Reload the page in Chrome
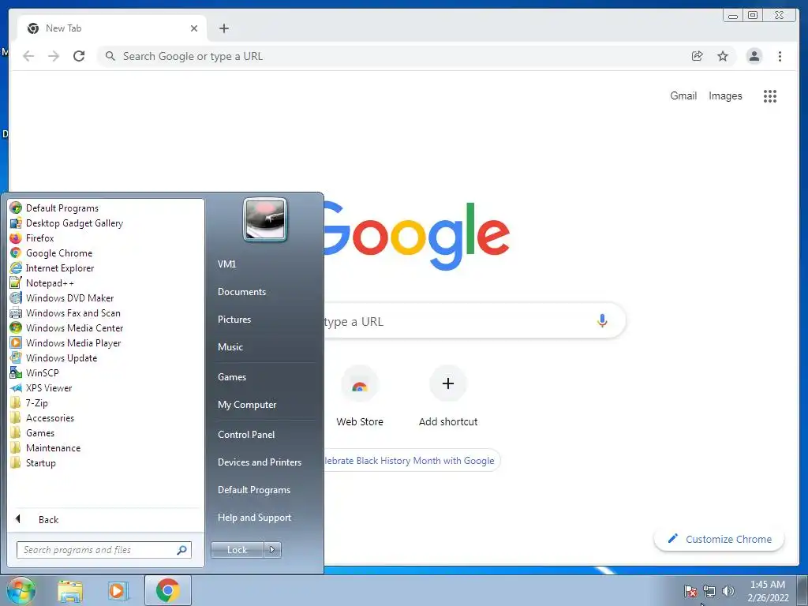 click(x=79, y=56)
